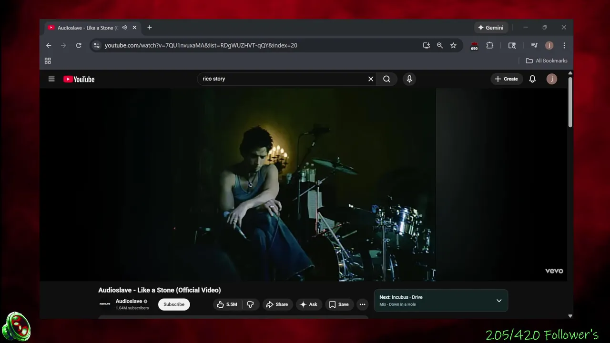The image size is (610, 343).
Task: Open the Extensions puzzle piece icon
Action: pyautogui.click(x=489, y=45)
